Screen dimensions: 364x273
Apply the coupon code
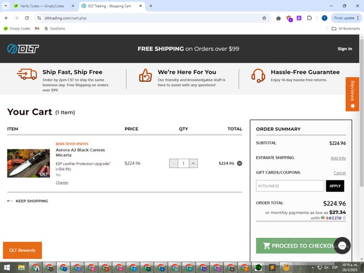point(335,186)
